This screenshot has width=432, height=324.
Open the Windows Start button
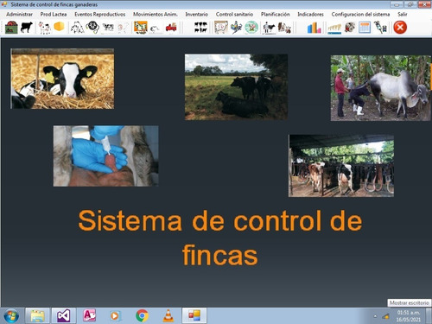(x=11, y=316)
